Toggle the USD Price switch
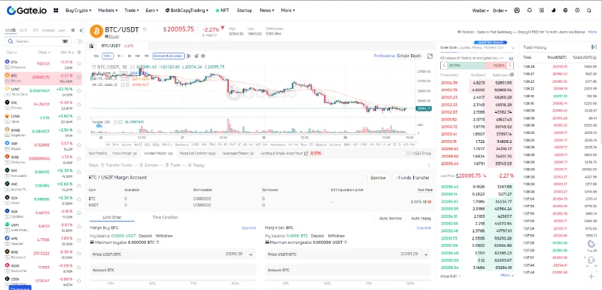This screenshot has height=290, width=602. (x=407, y=153)
